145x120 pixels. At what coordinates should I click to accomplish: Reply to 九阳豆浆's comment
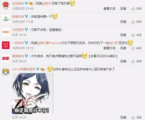pyautogui.click(x=123, y=35)
